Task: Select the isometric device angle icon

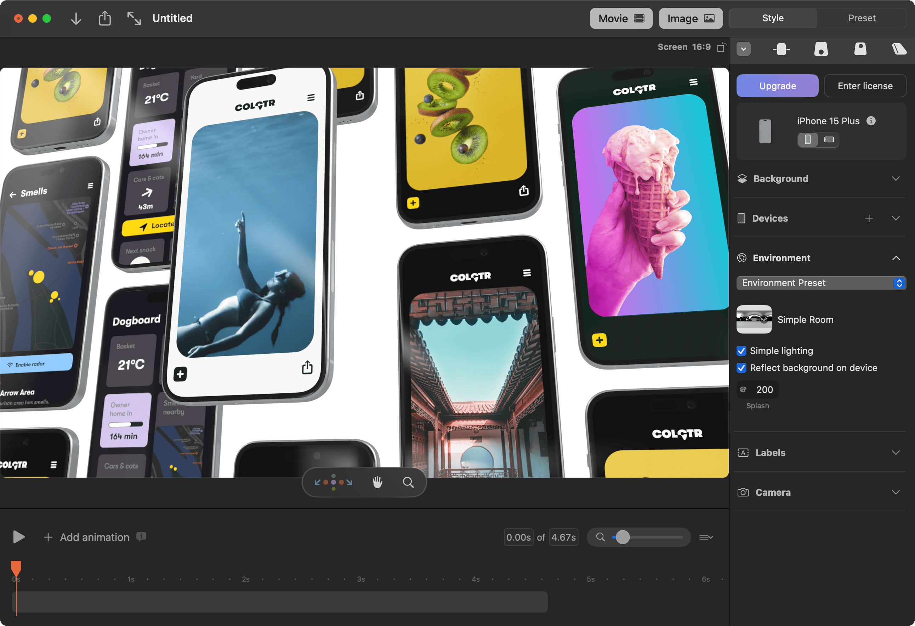Action: (x=899, y=49)
